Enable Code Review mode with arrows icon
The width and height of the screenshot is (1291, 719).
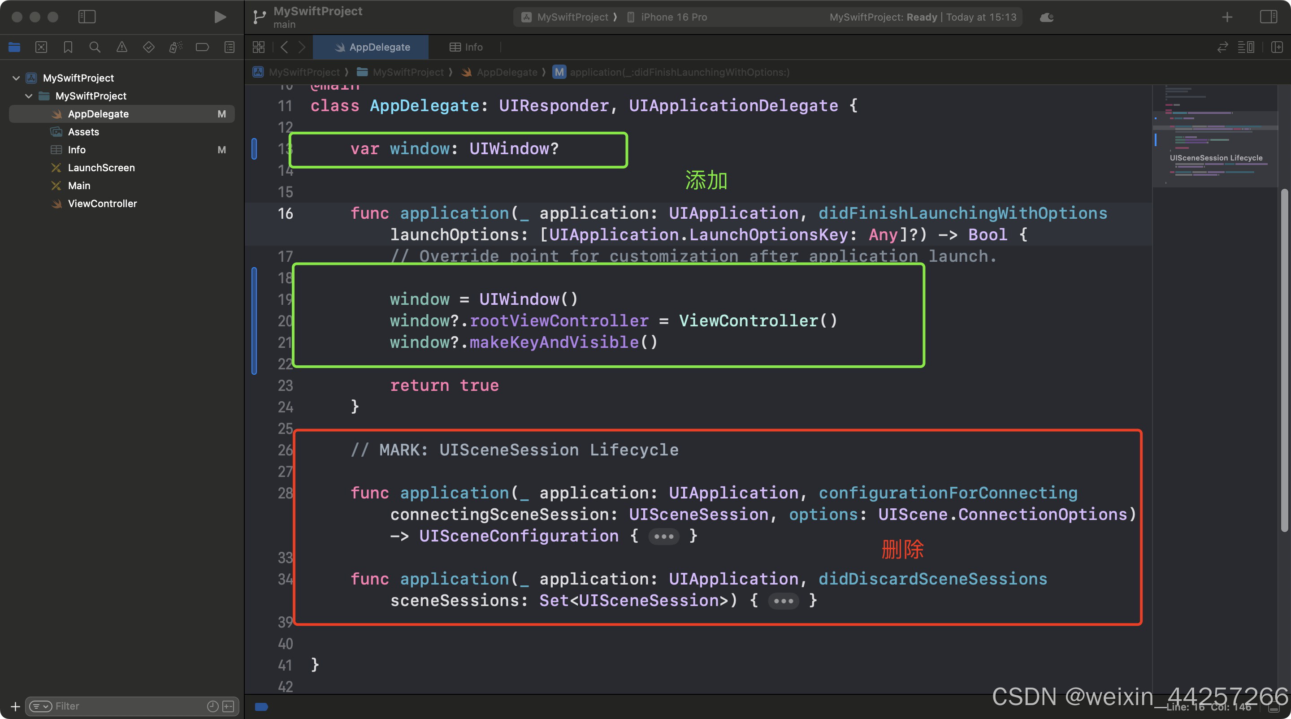(1223, 47)
